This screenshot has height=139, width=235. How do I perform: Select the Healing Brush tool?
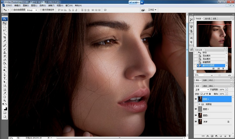(5, 46)
